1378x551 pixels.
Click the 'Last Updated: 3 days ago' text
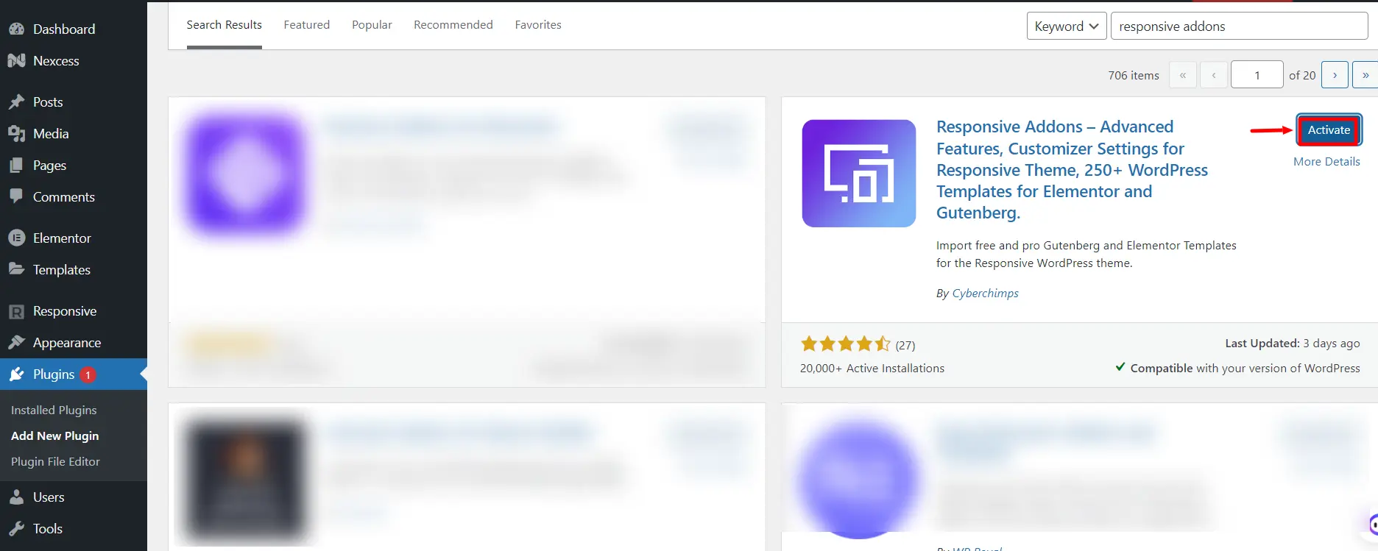(1293, 344)
